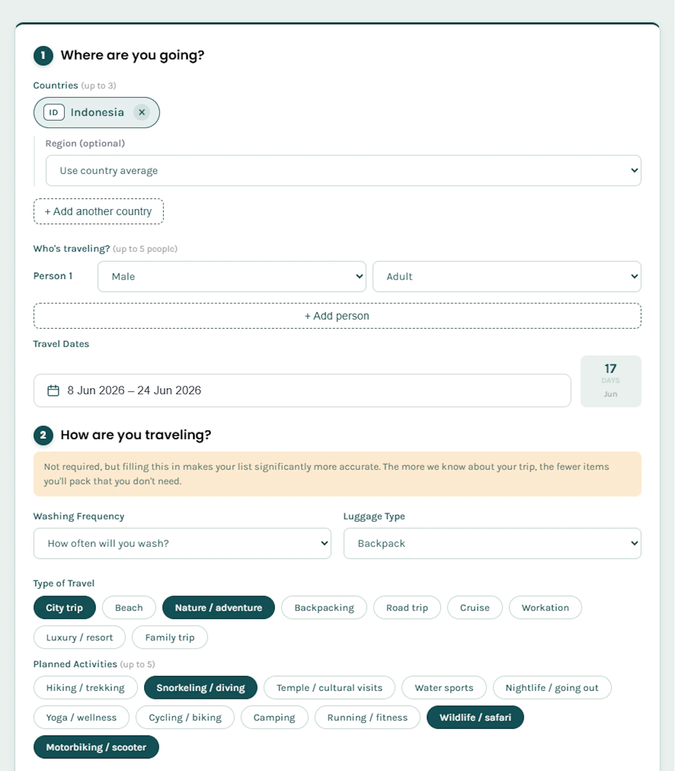Click the Indonesia country chip label

pos(97,112)
